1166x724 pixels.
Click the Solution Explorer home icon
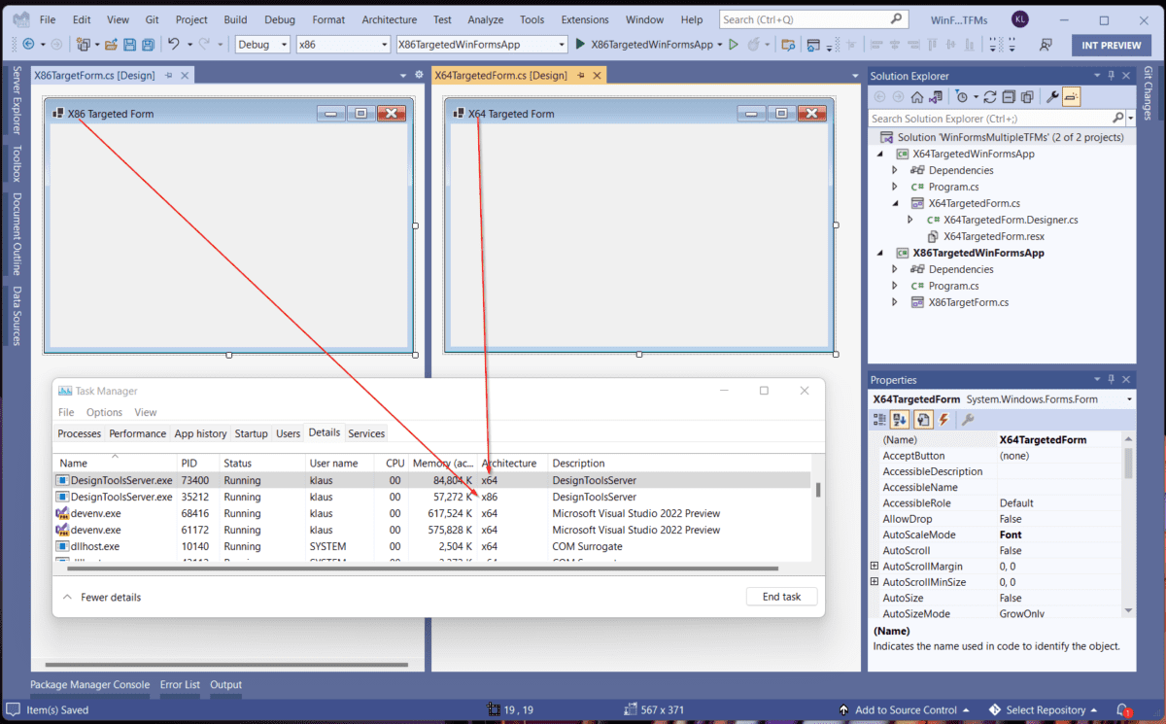pyautogui.click(x=918, y=96)
